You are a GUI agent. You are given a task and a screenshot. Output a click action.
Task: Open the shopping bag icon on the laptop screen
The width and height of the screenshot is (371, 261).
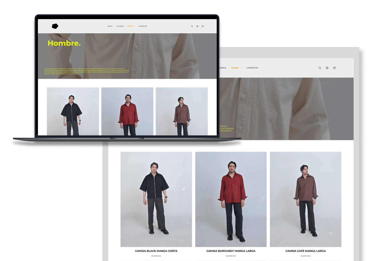coord(203,26)
